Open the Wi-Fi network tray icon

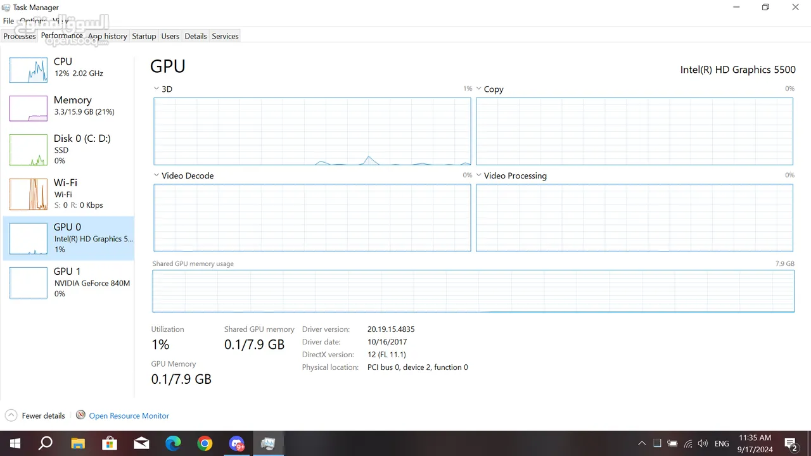point(688,443)
